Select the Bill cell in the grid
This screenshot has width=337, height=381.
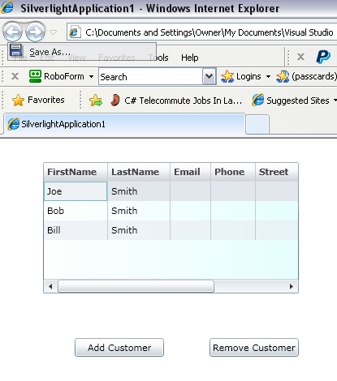pos(76,230)
